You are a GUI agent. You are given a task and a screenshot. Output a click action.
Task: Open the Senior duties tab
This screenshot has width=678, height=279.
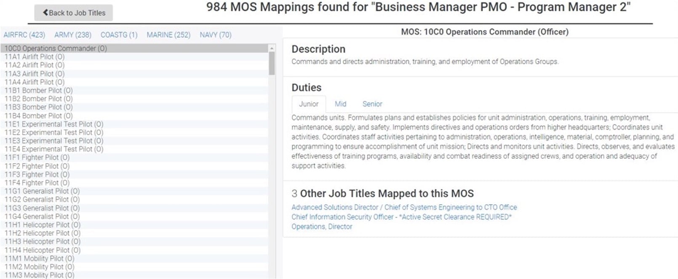tap(372, 104)
